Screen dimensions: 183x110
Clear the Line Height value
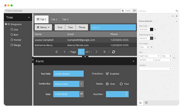pyautogui.click(x=152, y=47)
